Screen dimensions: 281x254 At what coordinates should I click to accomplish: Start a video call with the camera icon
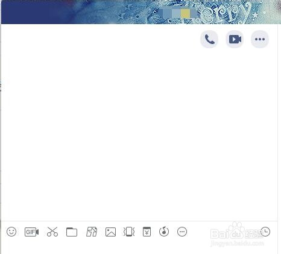[235, 39]
